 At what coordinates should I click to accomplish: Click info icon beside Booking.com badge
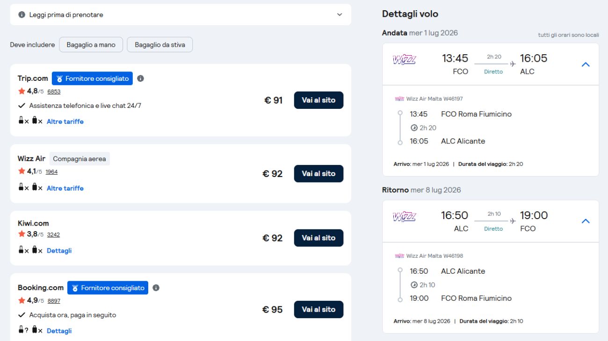[156, 288]
